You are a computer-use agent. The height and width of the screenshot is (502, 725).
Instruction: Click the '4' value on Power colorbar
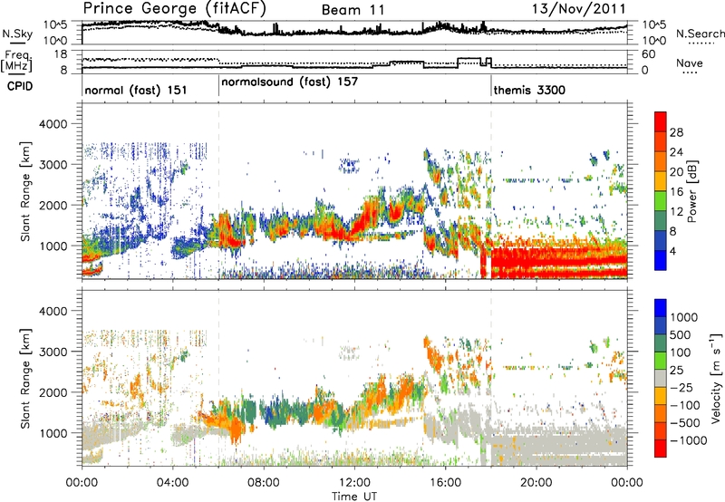pyautogui.click(x=673, y=251)
